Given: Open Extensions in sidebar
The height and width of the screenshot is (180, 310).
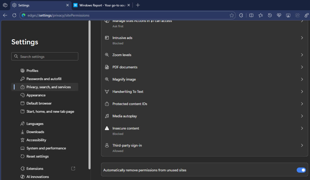Looking at the screenshot, I should (x=45, y=169).
